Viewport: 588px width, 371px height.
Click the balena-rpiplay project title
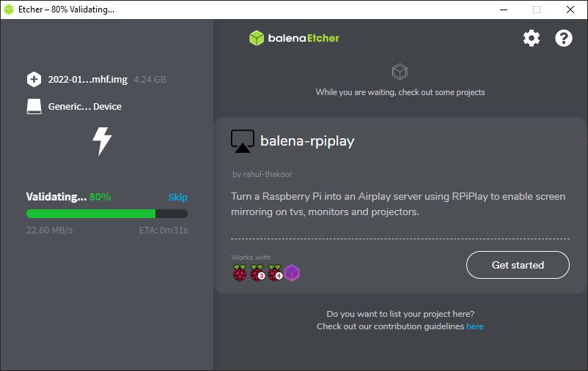[x=307, y=141]
